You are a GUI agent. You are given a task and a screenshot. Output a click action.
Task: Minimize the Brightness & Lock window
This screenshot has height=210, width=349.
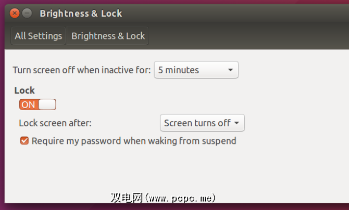click(x=28, y=13)
